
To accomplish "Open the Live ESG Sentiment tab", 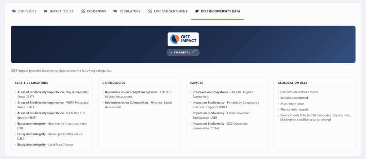I will point(170,11).
